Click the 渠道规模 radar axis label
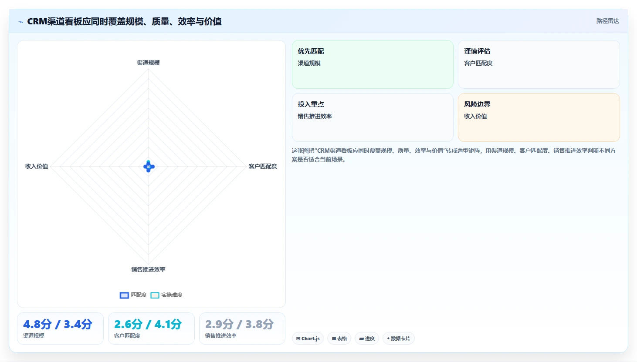 [x=149, y=63]
